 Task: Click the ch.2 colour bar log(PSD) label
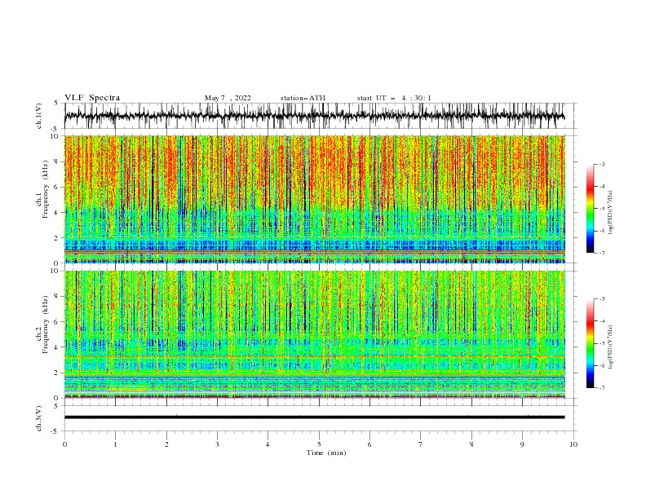[611, 347]
